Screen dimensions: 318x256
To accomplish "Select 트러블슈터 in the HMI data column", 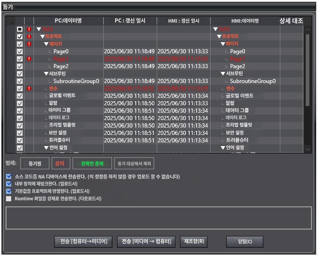I will [x=237, y=140].
